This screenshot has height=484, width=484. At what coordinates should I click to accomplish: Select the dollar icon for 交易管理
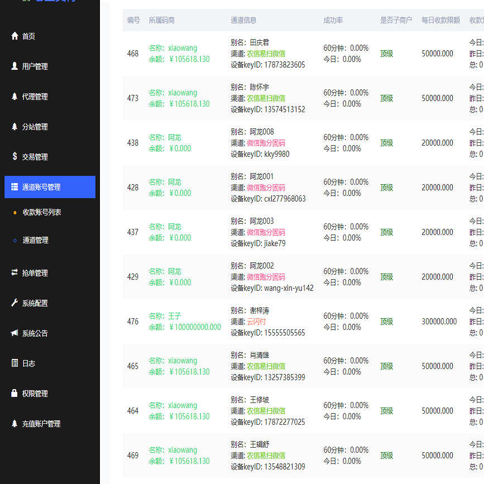tap(15, 156)
